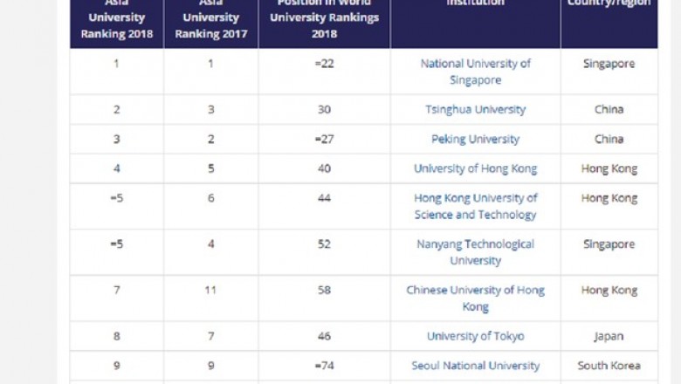Open University of Hong Kong link
681x384 pixels.
[x=475, y=168]
